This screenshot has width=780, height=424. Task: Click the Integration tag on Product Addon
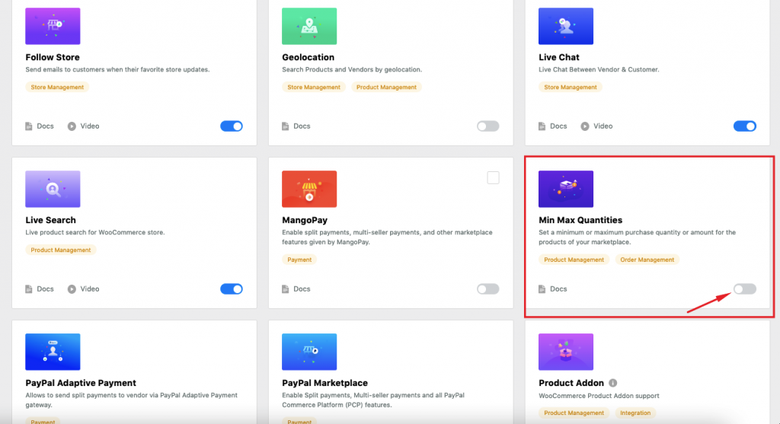(x=635, y=413)
